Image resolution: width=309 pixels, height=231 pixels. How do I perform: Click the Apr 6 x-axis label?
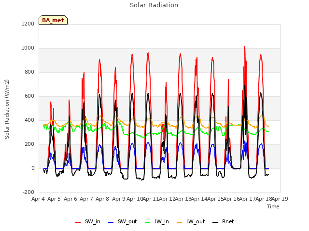click(x=70, y=199)
